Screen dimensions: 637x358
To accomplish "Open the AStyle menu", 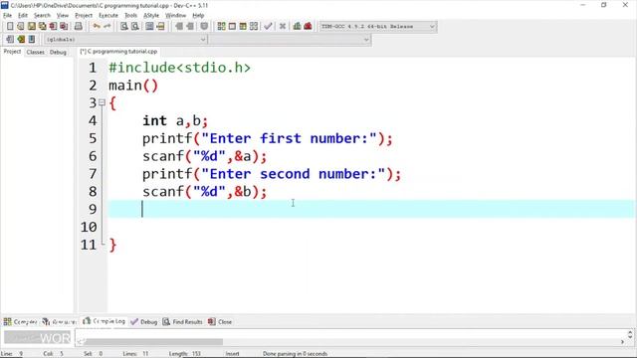I will point(151,16).
